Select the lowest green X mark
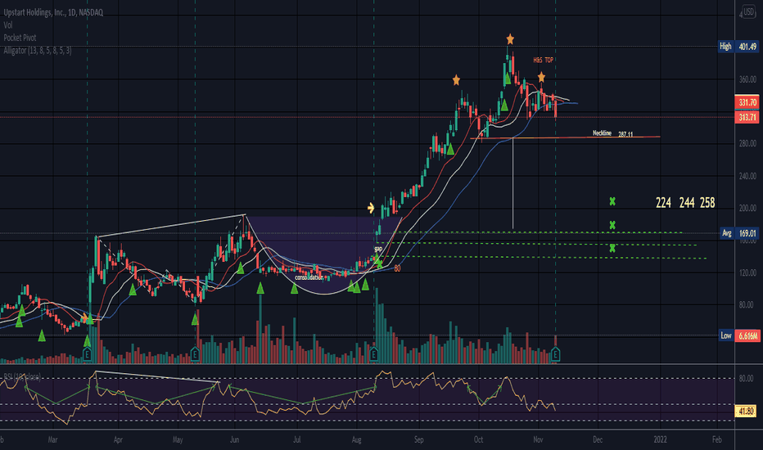 612,248
